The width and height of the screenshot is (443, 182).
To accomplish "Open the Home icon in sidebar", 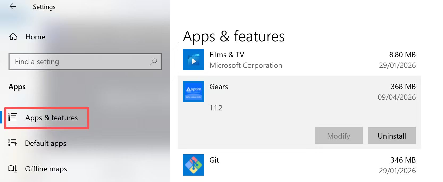I will click(13, 36).
